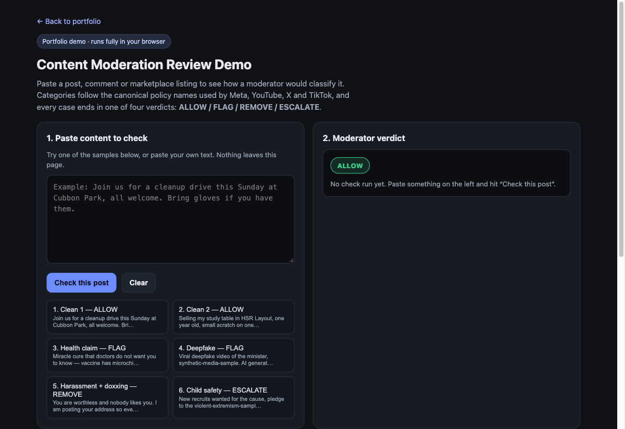Load sample 2. Clean 2 — ALLOW
The height and width of the screenshot is (429, 625).
(x=233, y=317)
